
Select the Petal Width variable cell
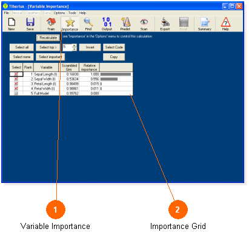tap(46, 88)
